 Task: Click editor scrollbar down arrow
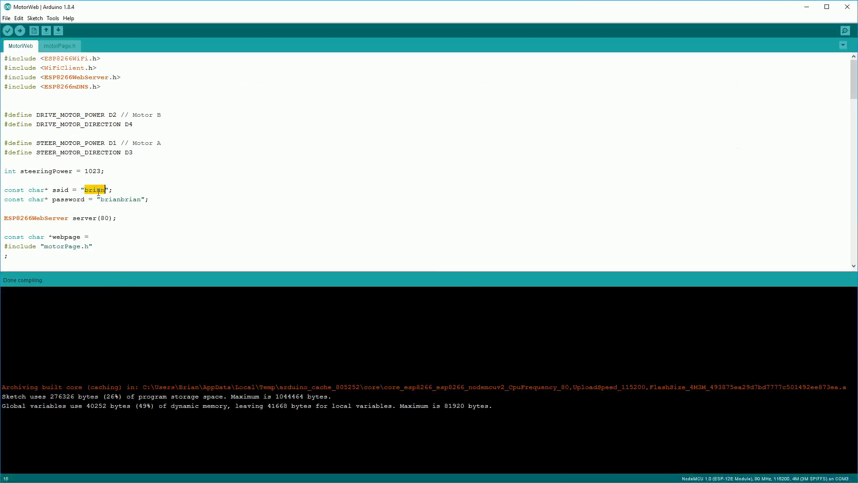pos(854,266)
